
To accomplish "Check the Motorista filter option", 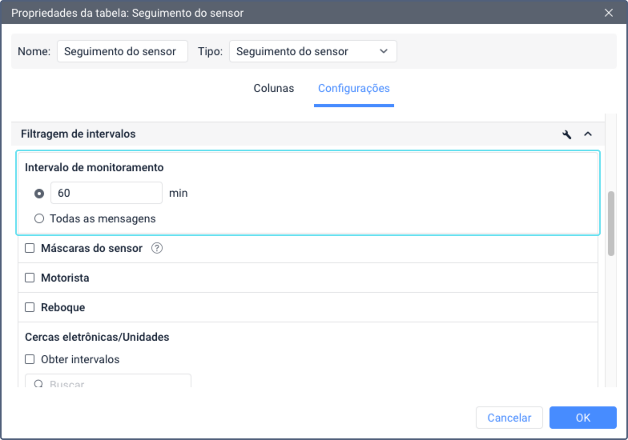I will [30, 278].
